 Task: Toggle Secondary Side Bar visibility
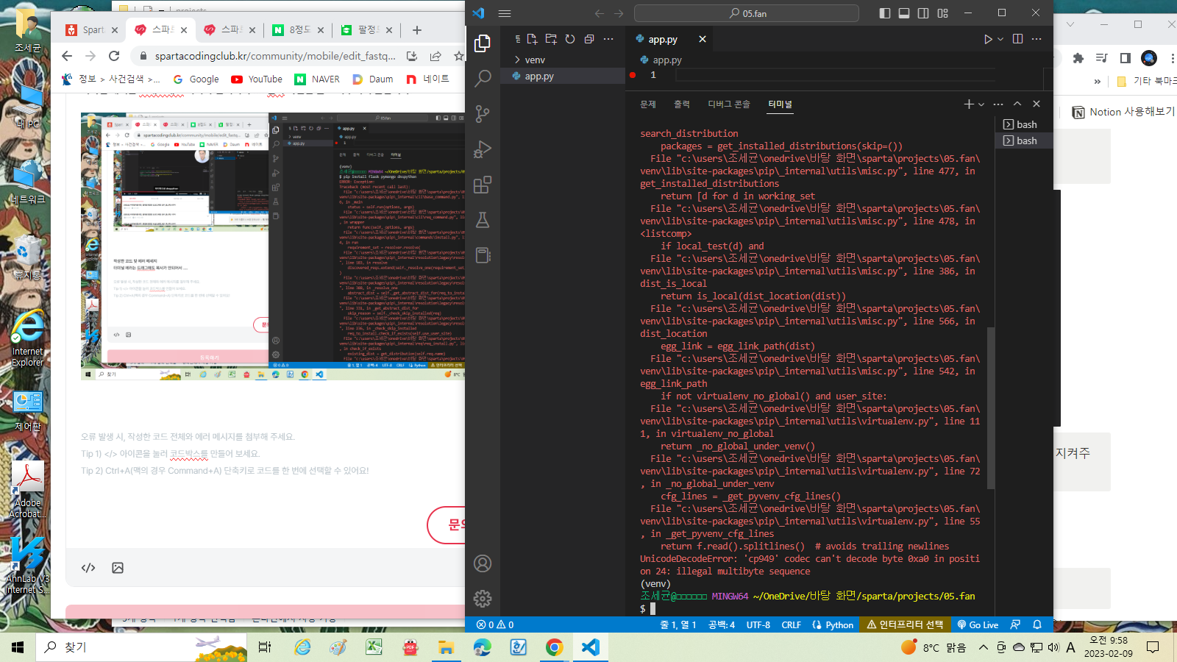coord(923,13)
